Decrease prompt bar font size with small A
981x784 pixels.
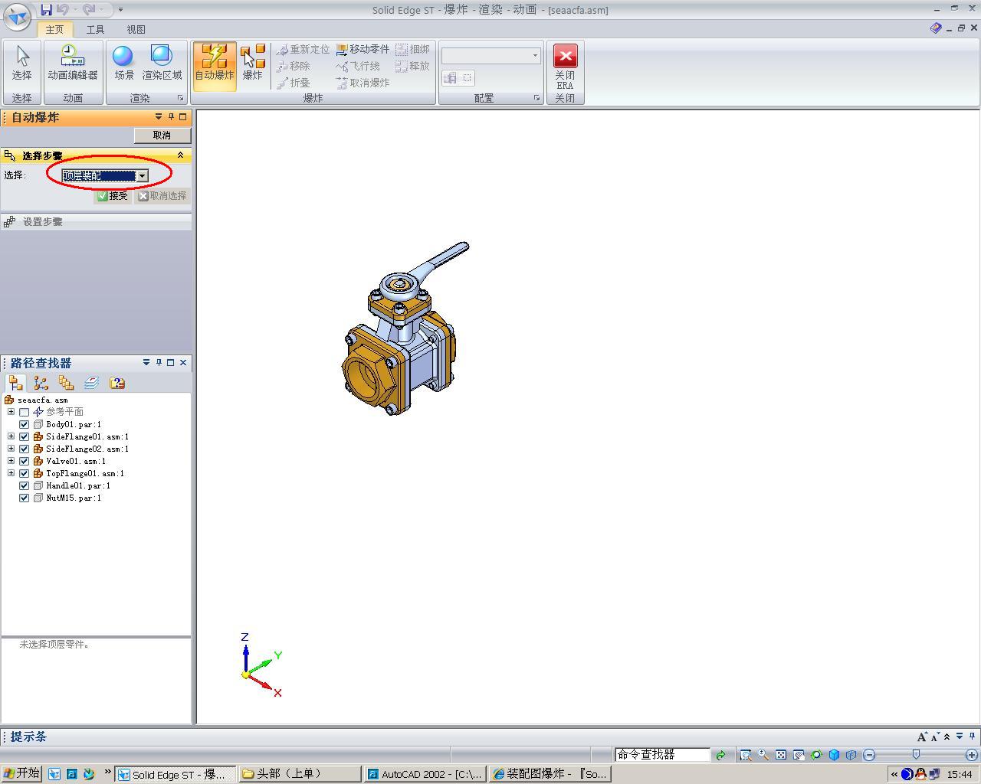(x=934, y=737)
